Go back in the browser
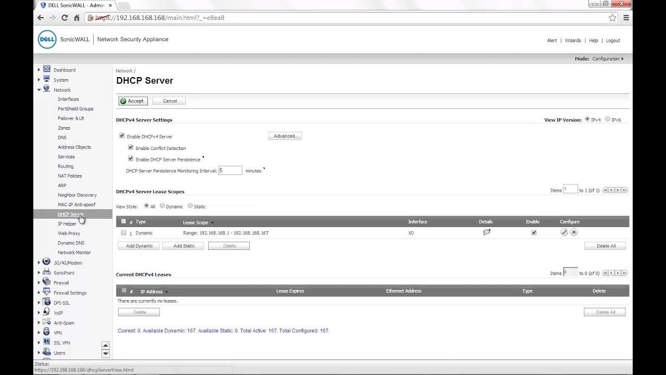 coord(41,18)
